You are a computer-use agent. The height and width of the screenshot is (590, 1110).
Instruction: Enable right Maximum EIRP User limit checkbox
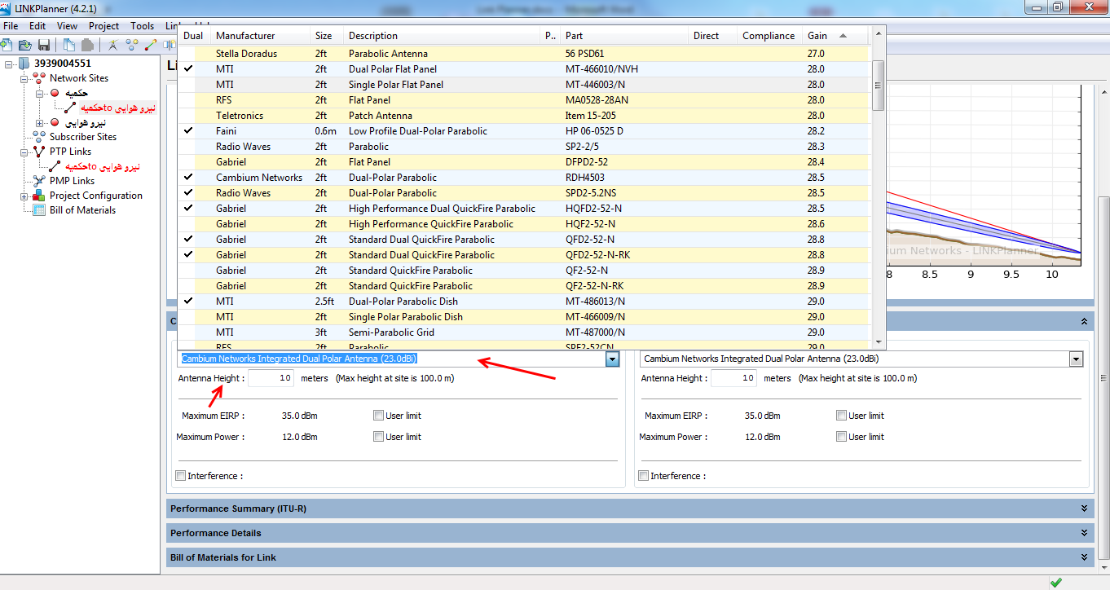841,416
